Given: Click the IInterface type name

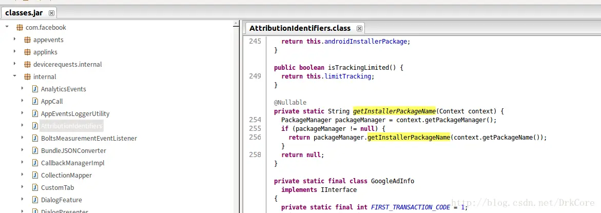Looking at the screenshot, I should (x=339, y=189).
